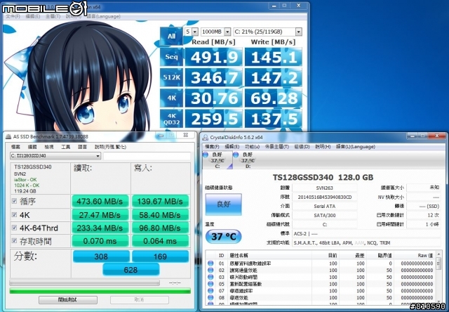The width and height of the screenshot is (449, 312).
Task: Click the grey progress bar in AS SSD
Action: point(84,283)
